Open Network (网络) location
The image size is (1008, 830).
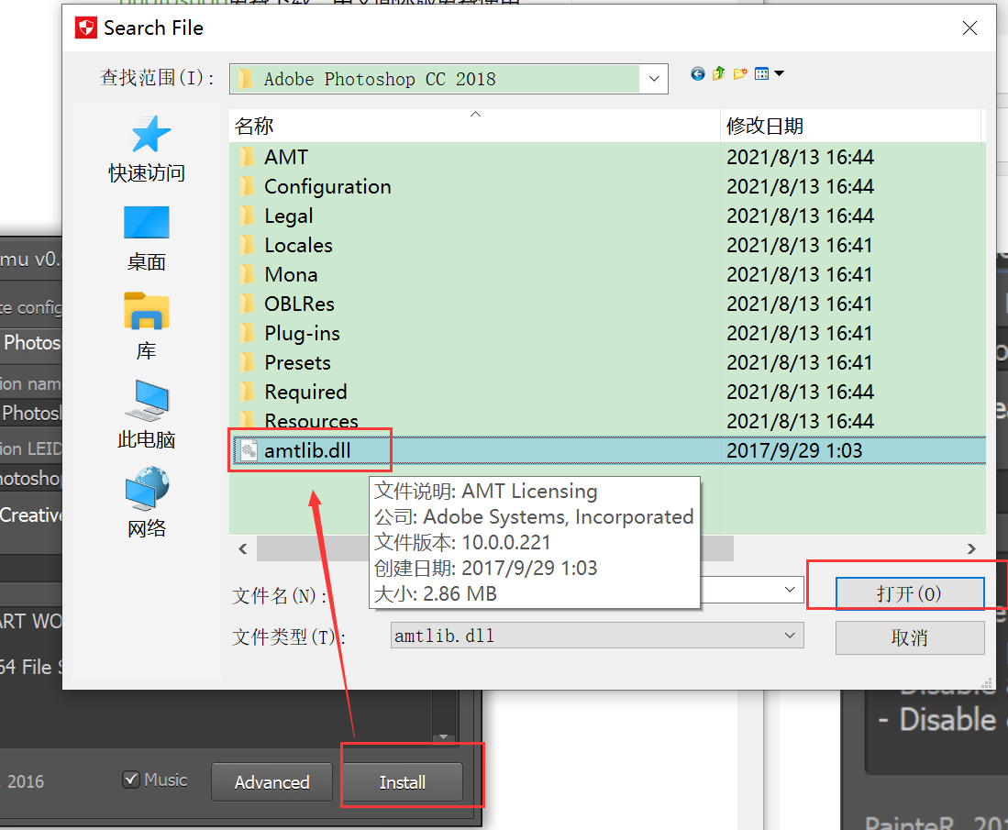[147, 503]
